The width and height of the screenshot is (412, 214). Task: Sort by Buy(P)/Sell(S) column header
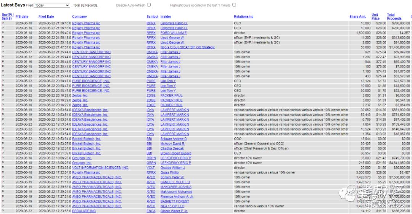(7, 16)
